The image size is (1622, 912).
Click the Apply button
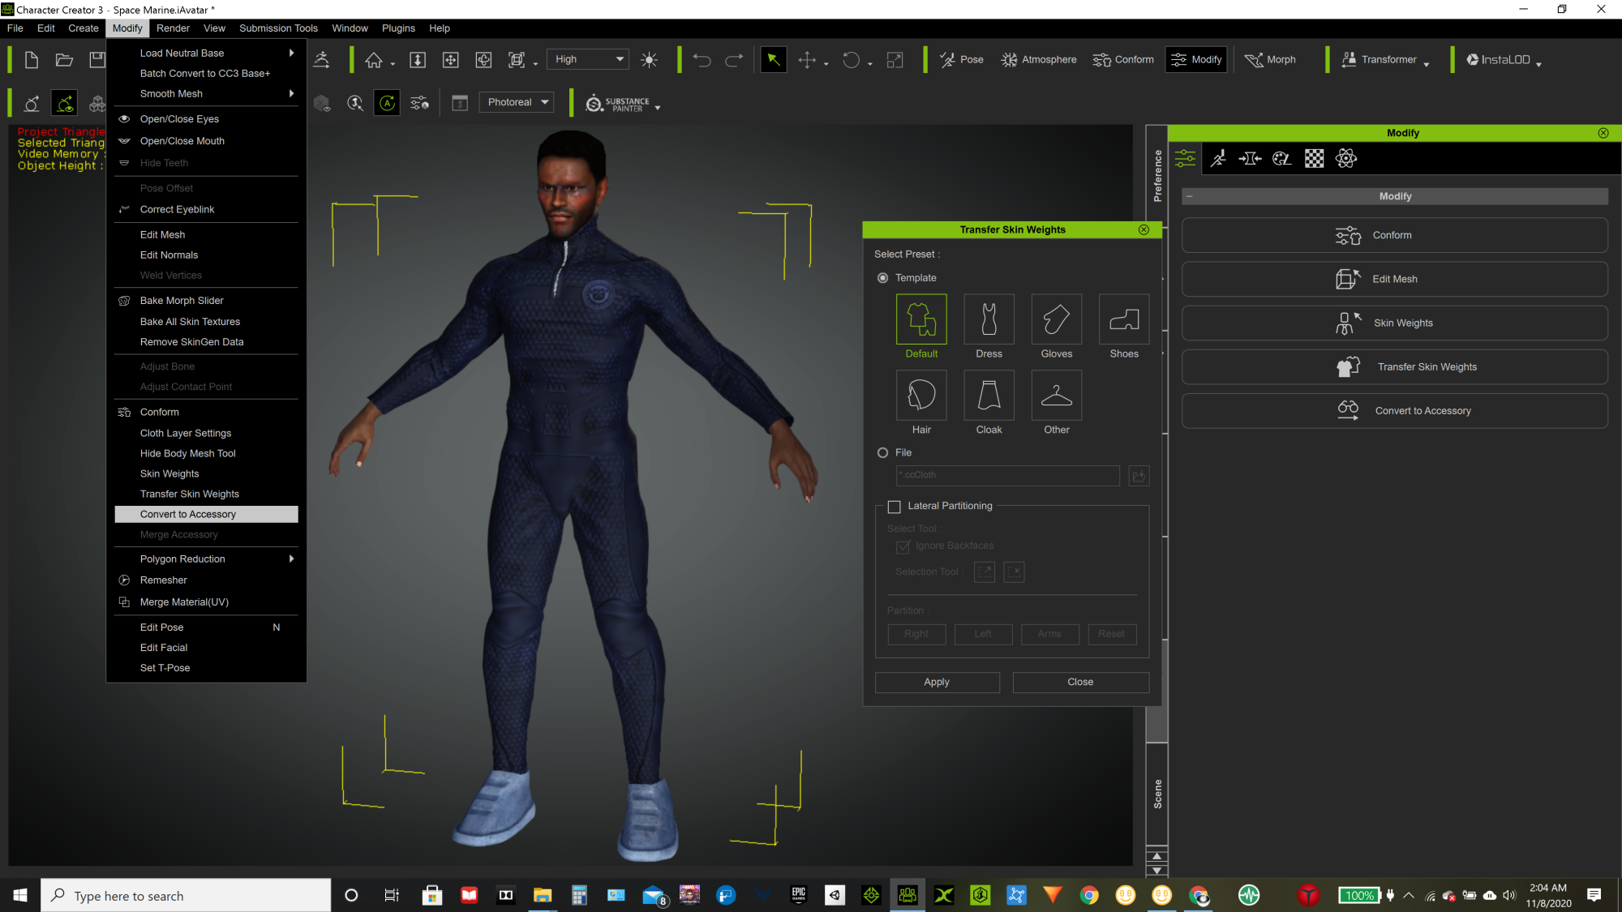[937, 683]
